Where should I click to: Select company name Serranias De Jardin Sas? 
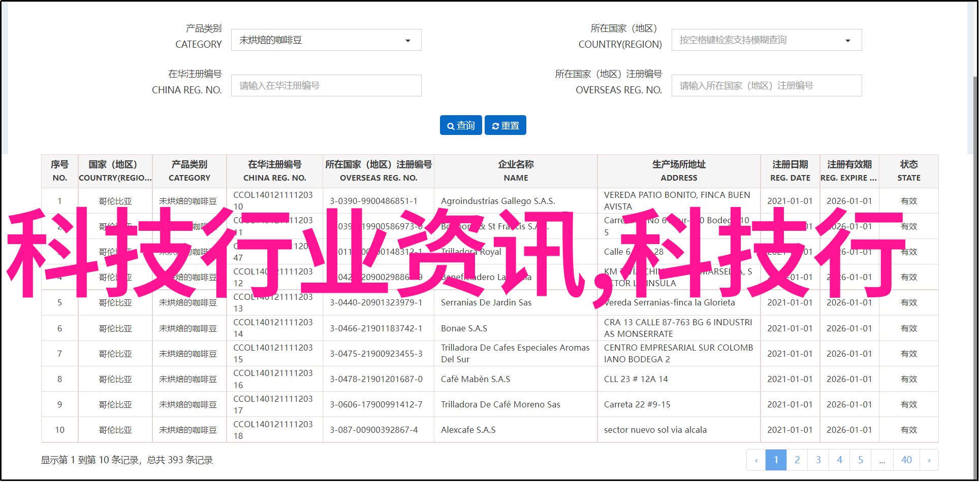click(x=486, y=302)
